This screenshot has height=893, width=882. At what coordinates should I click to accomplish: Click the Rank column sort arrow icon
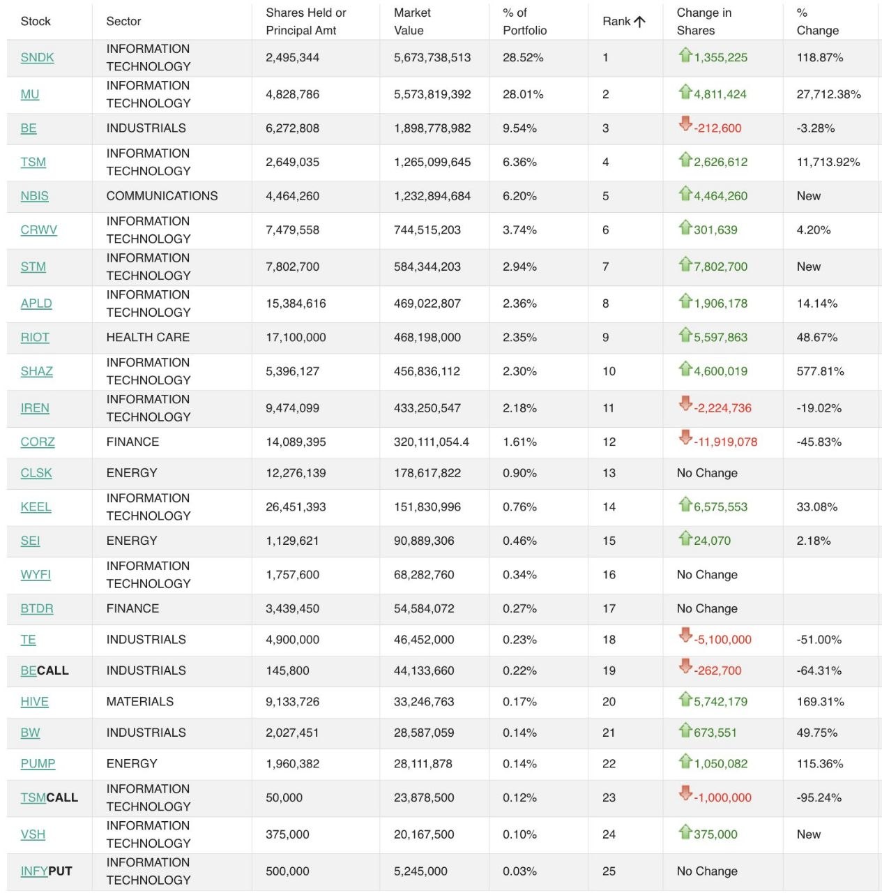coord(639,22)
